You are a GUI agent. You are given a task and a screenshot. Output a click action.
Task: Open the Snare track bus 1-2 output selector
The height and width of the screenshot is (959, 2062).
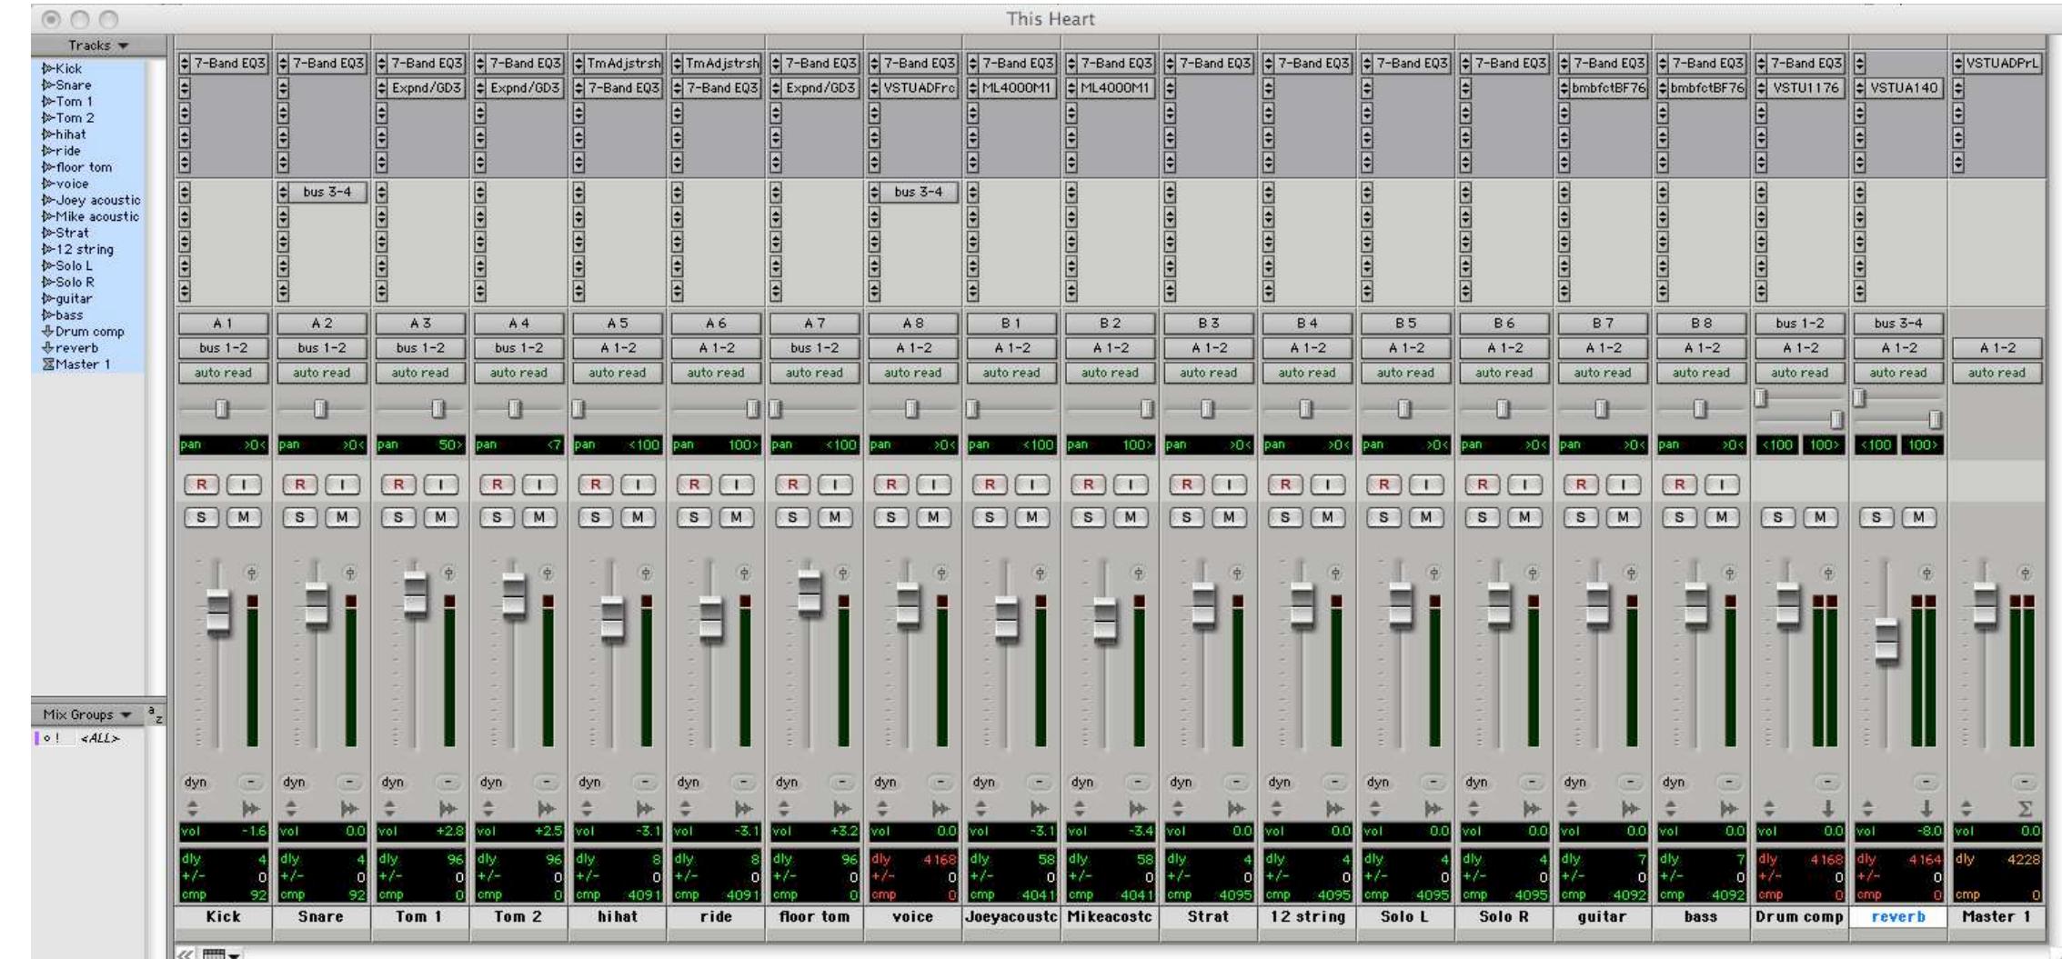pos(321,348)
